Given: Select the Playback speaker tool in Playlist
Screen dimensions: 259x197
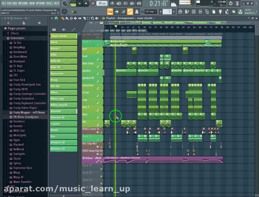Looking at the screenshot, I should coord(97,18).
